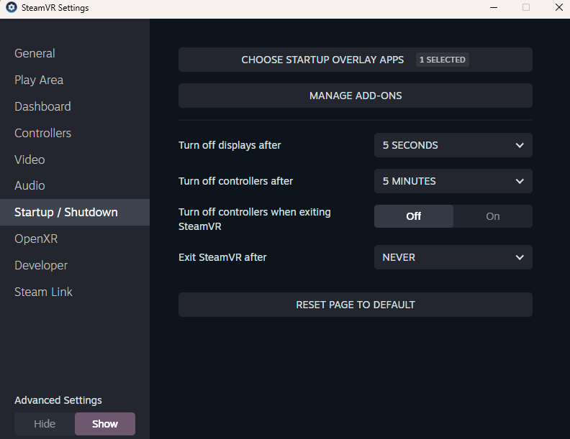Go to Play Area settings

click(39, 80)
